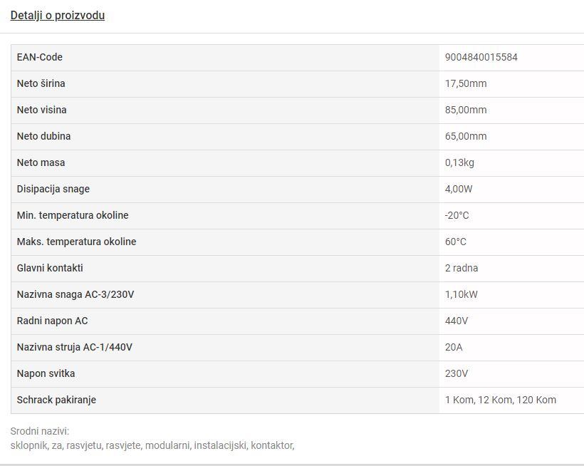Click the EAN-Code value 9004840015584
The height and width of the screenshot is (466, 584).
[x=481, y=57]
